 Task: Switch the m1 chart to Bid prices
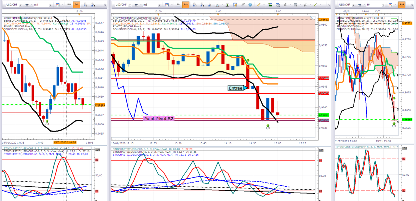69,5
